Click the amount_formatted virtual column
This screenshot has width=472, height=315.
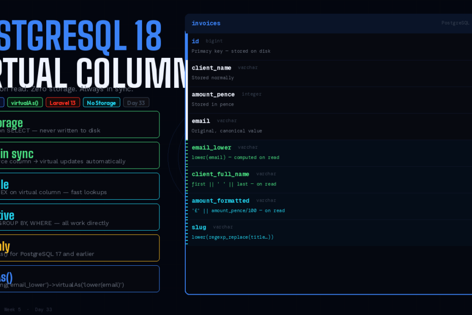point(329,205)
